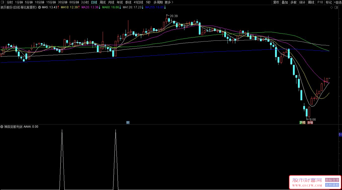Select the 日线 daily chart tab

tap(94, 2)
